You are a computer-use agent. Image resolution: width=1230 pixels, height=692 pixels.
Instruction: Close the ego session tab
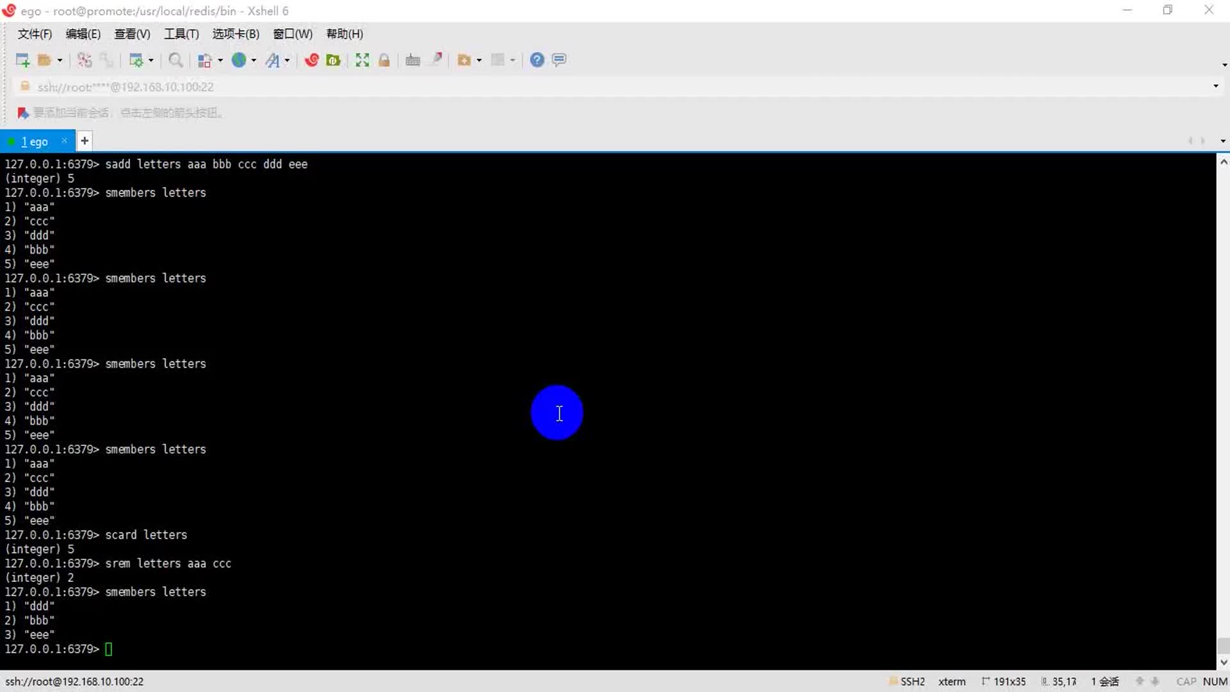[64, 141]
